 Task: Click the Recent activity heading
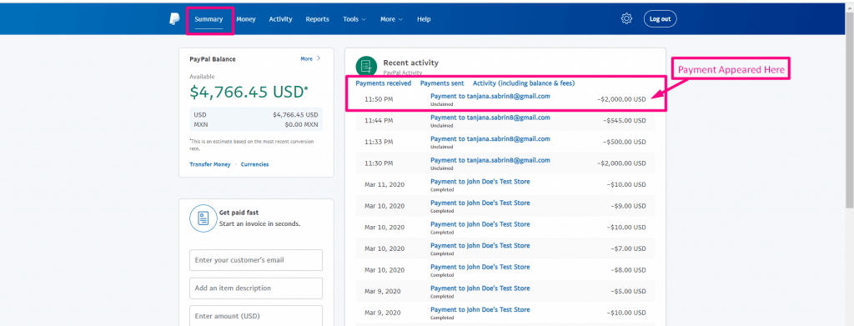(410, 63)
